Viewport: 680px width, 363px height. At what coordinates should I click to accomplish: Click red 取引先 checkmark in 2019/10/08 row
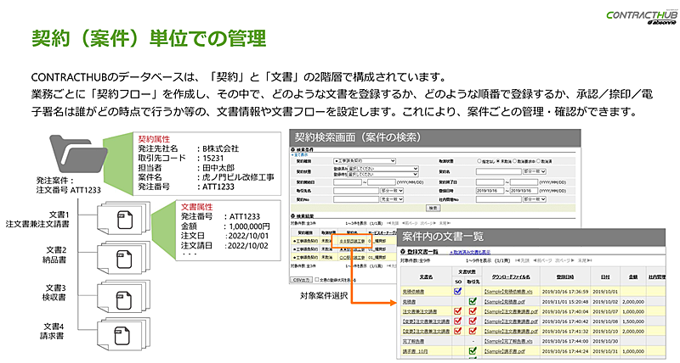click(x=473, y=321)
